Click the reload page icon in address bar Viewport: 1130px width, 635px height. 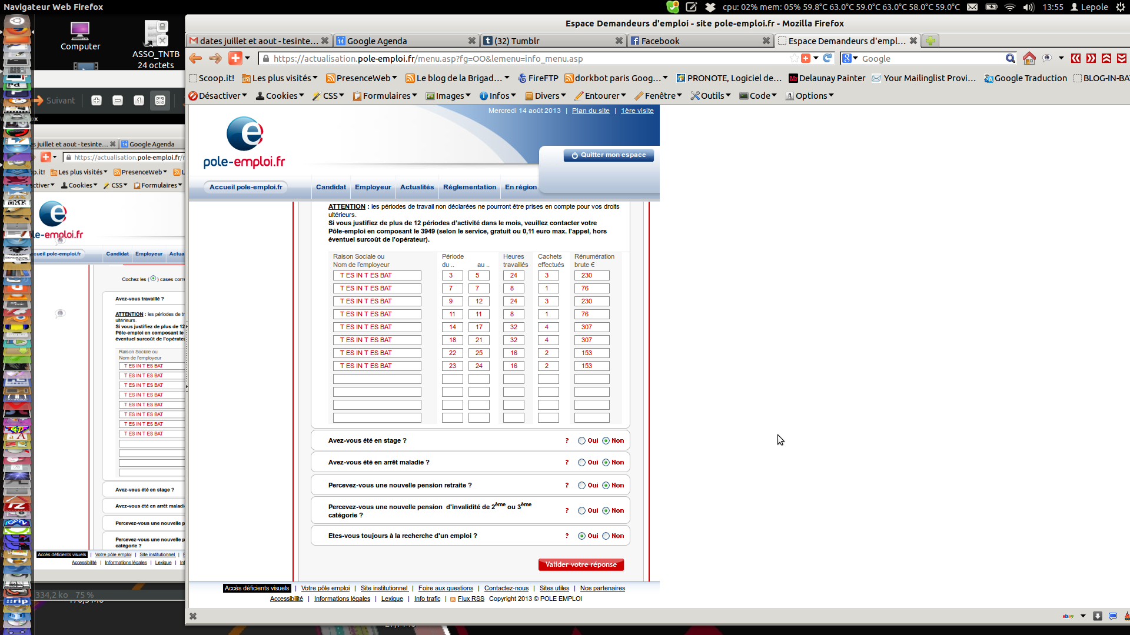[827, 58]
